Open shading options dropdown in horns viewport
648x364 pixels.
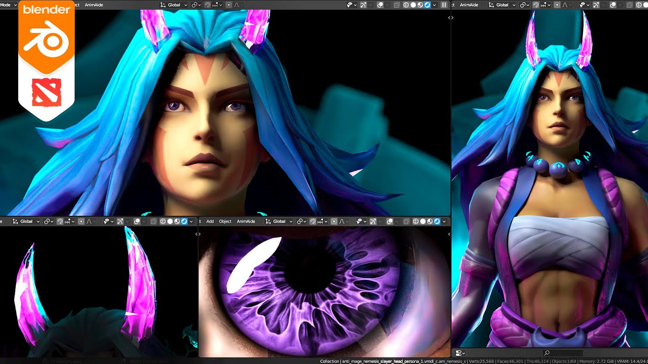(191, 221)
